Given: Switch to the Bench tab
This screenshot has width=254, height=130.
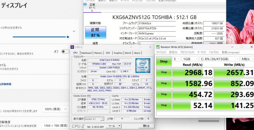Looking at the screenshot, I should point(128,53).
